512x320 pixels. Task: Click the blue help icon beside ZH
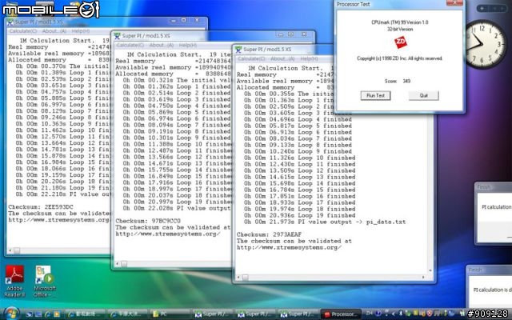tap(378, 314)
